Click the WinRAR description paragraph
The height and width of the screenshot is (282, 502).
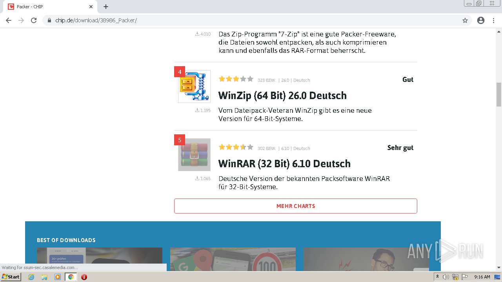[x=304, y=183]
